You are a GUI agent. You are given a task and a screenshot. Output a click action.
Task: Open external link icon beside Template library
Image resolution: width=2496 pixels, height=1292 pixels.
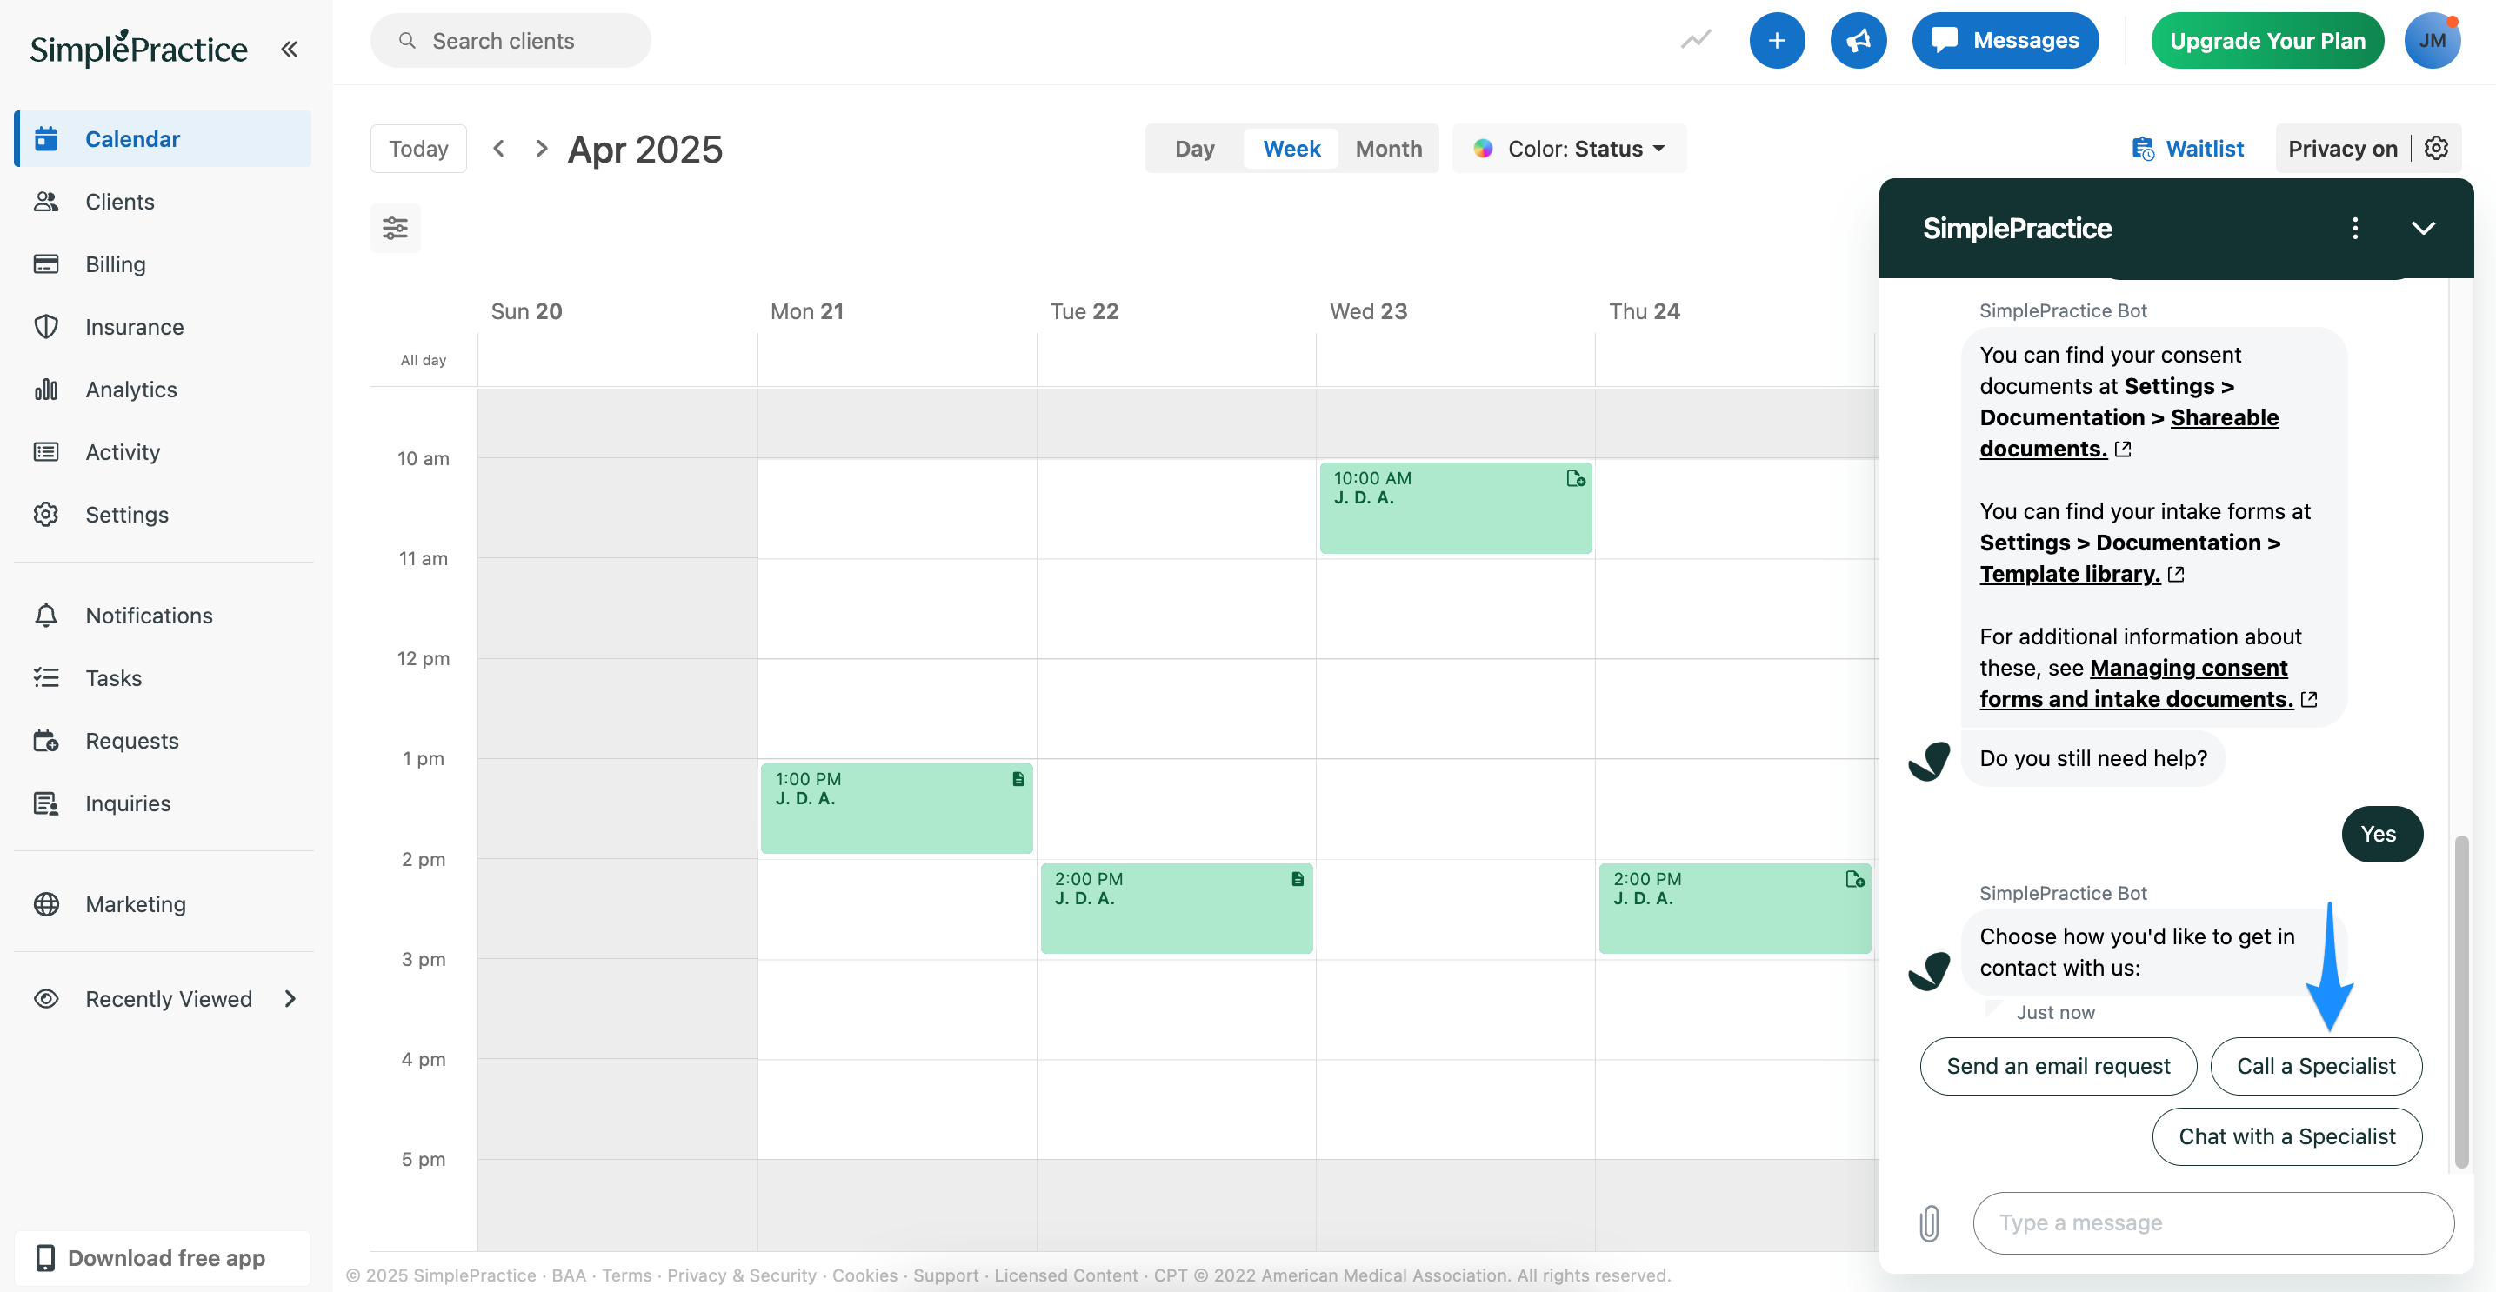(2176, 575)
